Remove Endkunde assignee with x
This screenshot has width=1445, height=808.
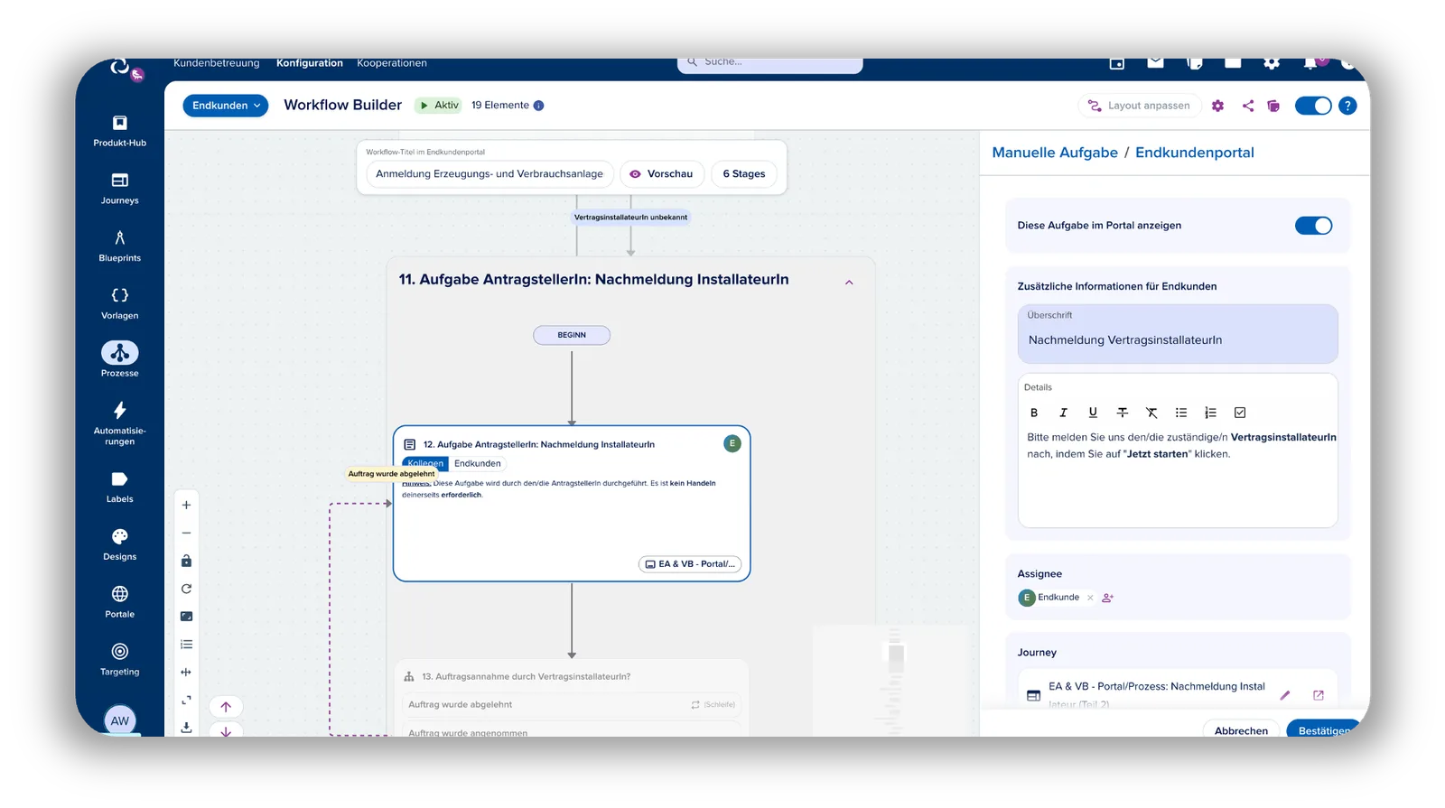pos(1090,598)
